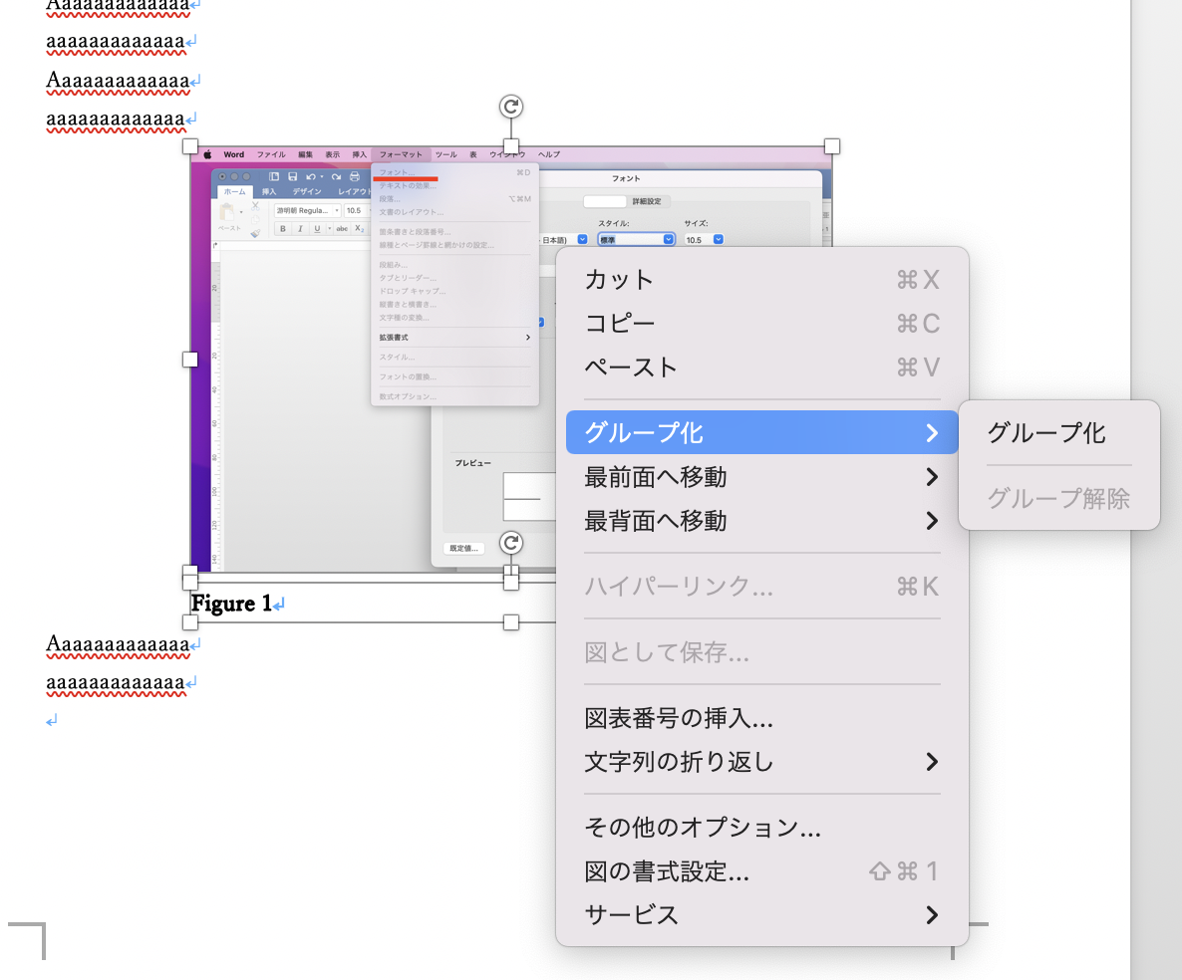This screenshot has height=980, width=1182.
Task: Expand the 最前面へ移動 submenu
Action: (x=762, y=477)
